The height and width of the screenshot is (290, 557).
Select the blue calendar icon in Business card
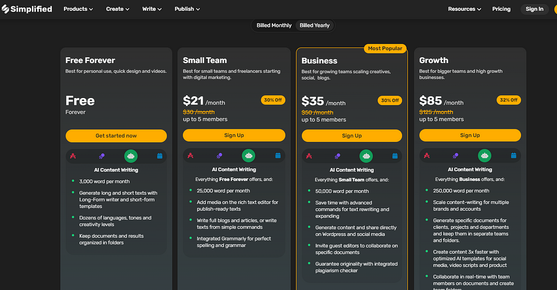click(x=396, y=156)
